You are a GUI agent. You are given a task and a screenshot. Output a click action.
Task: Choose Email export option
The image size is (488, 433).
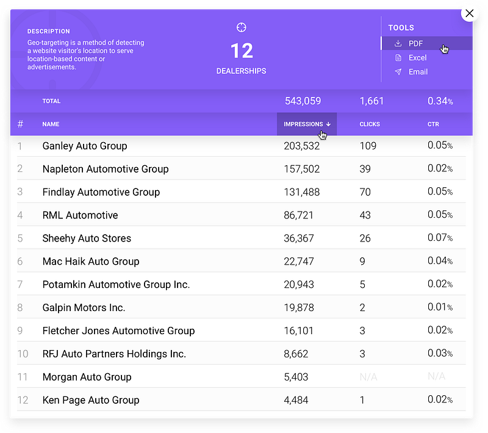418,72
